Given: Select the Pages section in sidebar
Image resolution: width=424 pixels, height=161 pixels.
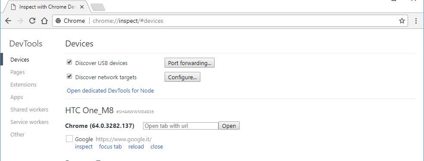Looking at the screenshot, I should [18, 72].
